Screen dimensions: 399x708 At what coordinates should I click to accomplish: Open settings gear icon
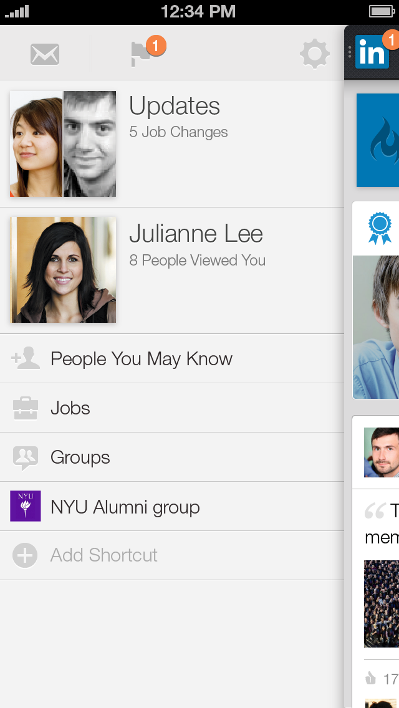pos(314,54)
